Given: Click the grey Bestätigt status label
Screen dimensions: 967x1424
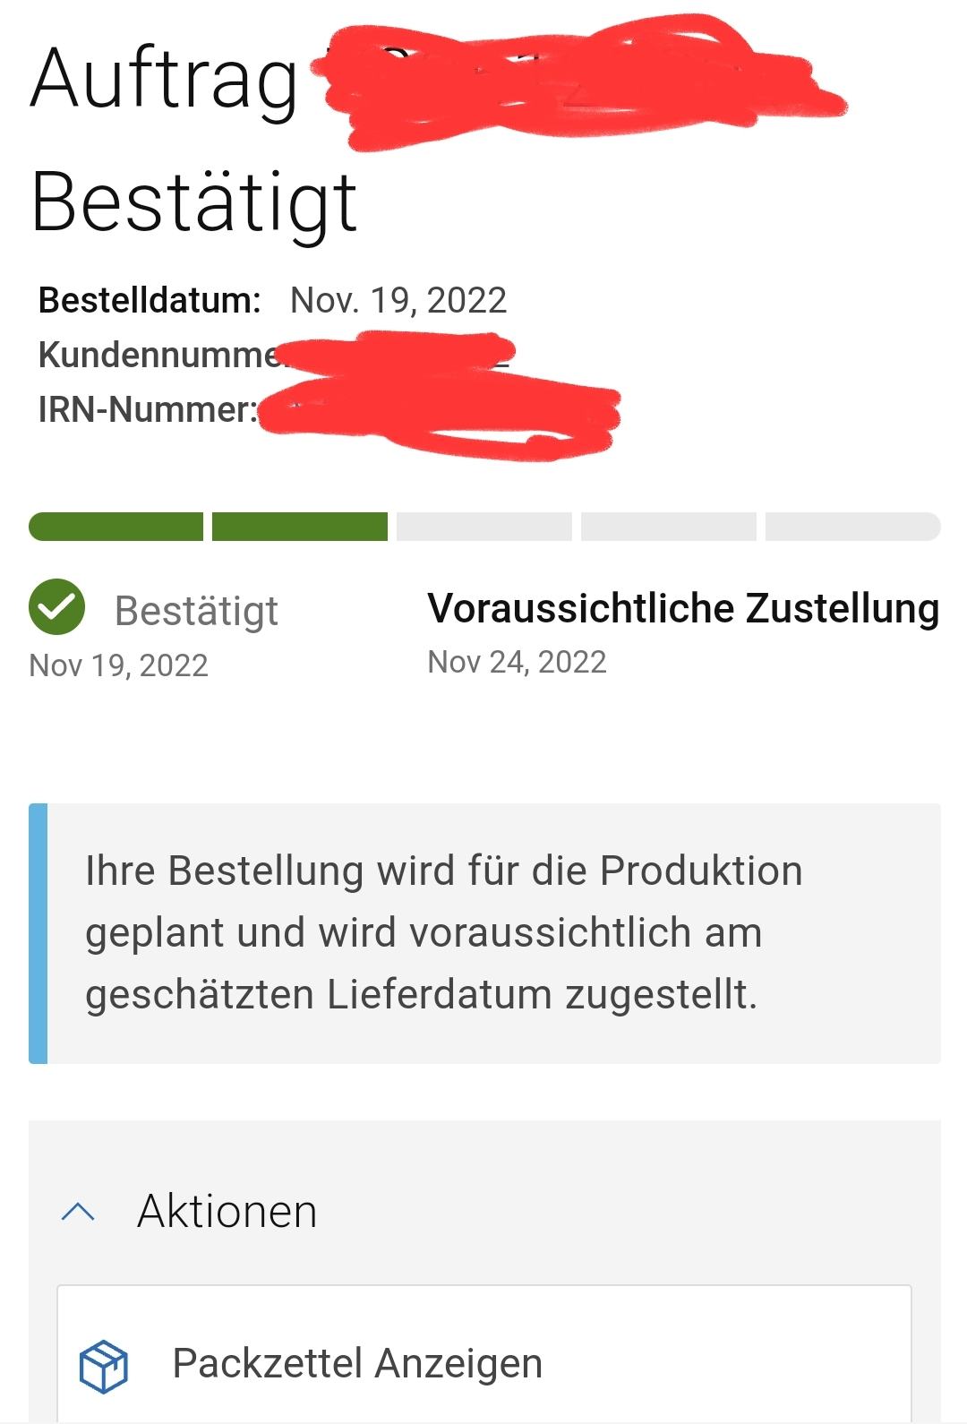Looking at the screenshot, I should pyautogui.click(x=196, y=611).
